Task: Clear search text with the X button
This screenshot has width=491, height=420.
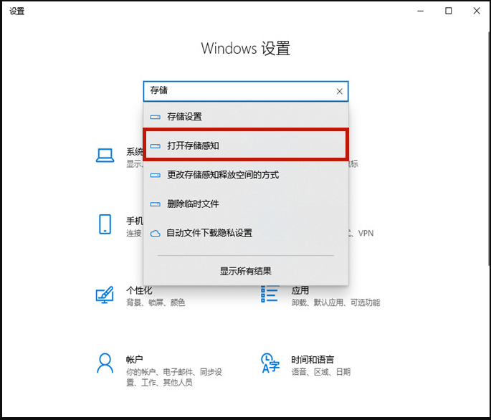Action: 339,92
